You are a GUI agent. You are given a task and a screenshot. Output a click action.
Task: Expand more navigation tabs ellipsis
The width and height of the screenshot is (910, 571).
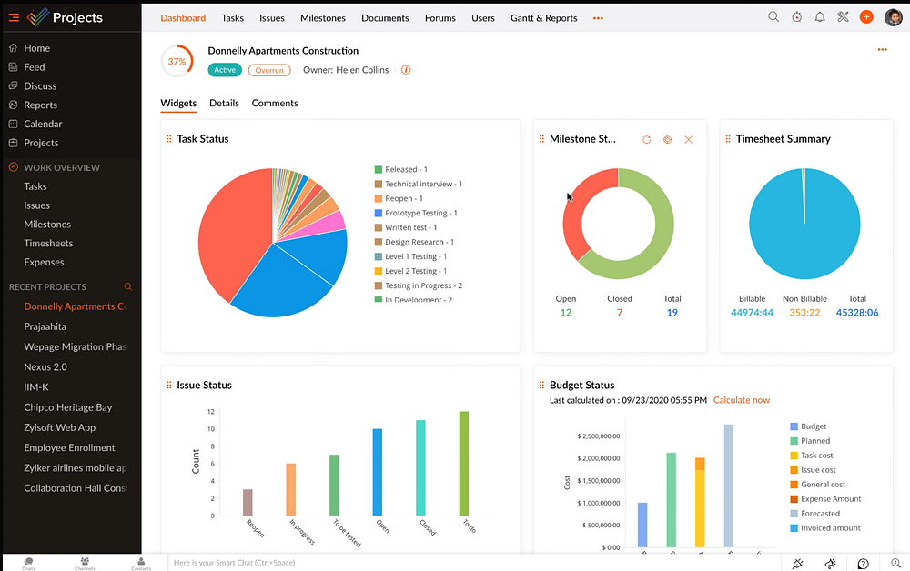[598, 18]
